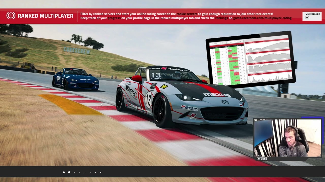Jump to the fourth slide dot

[x=79, y=172]
